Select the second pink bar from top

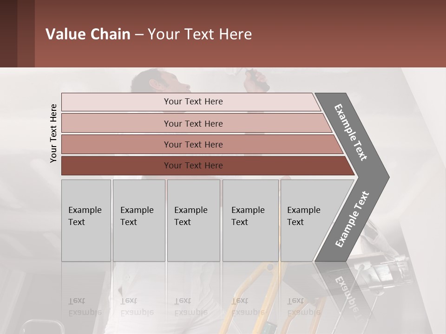193,123
